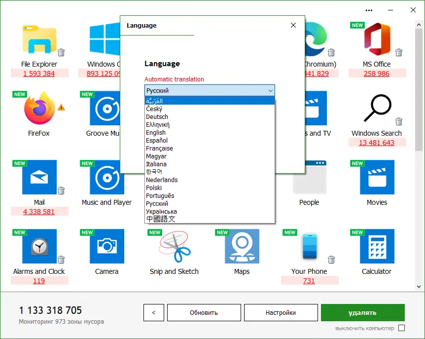425x339 pixels.
Task: Click the trash icon beside Windows Search
Action: coord(399,121)
